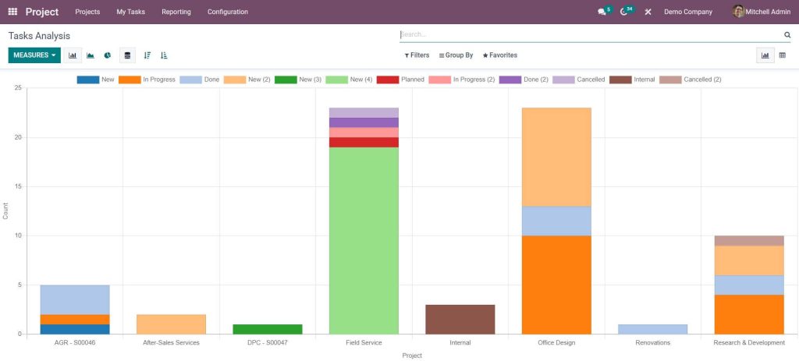Toggle stacked bars option

click(127, 55)
